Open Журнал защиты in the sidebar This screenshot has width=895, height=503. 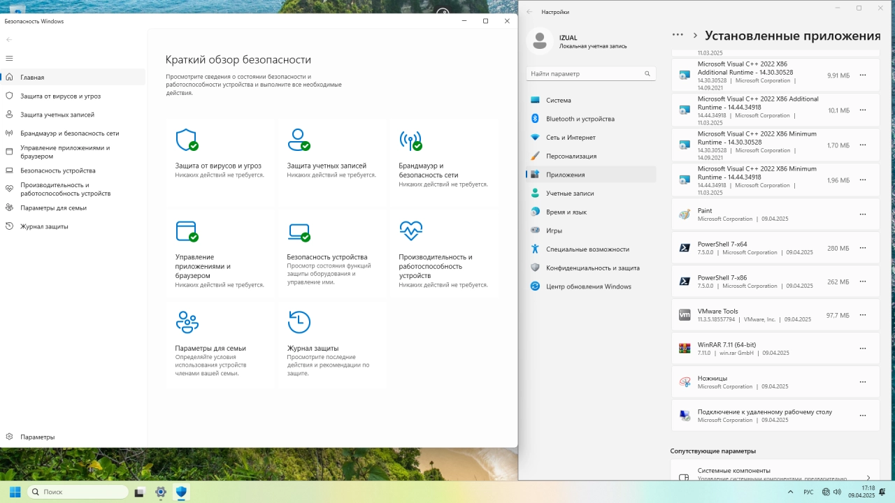(73, 226)
